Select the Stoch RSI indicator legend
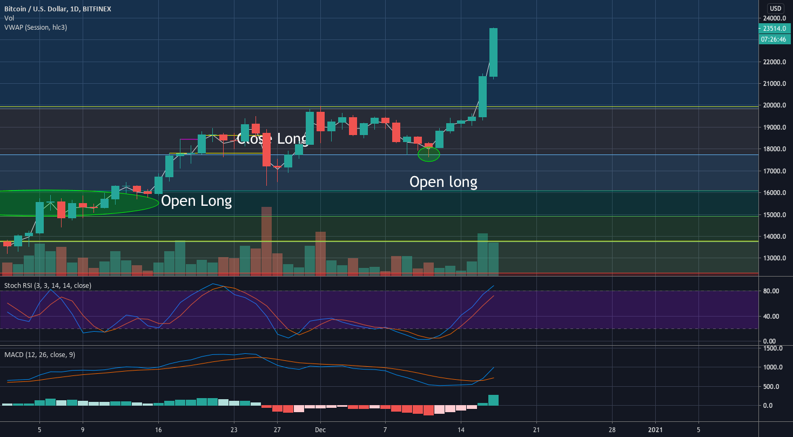 point(48,285)
